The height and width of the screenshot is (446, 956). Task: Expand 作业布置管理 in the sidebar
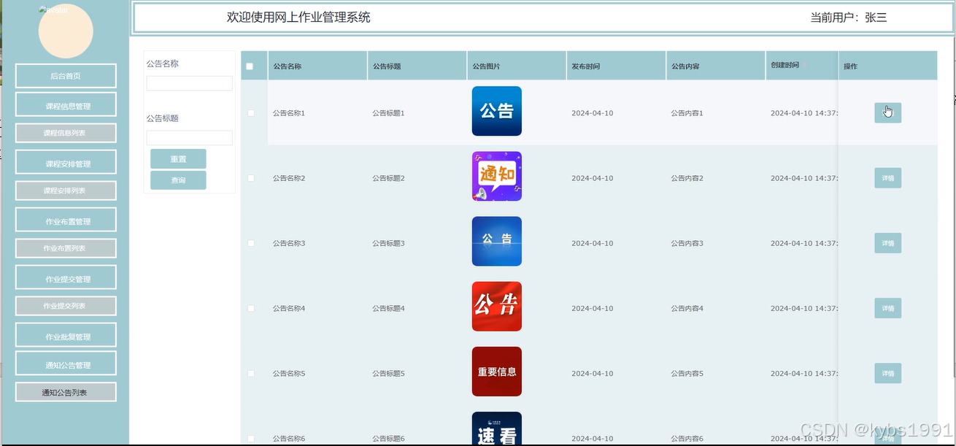point(66,221)
